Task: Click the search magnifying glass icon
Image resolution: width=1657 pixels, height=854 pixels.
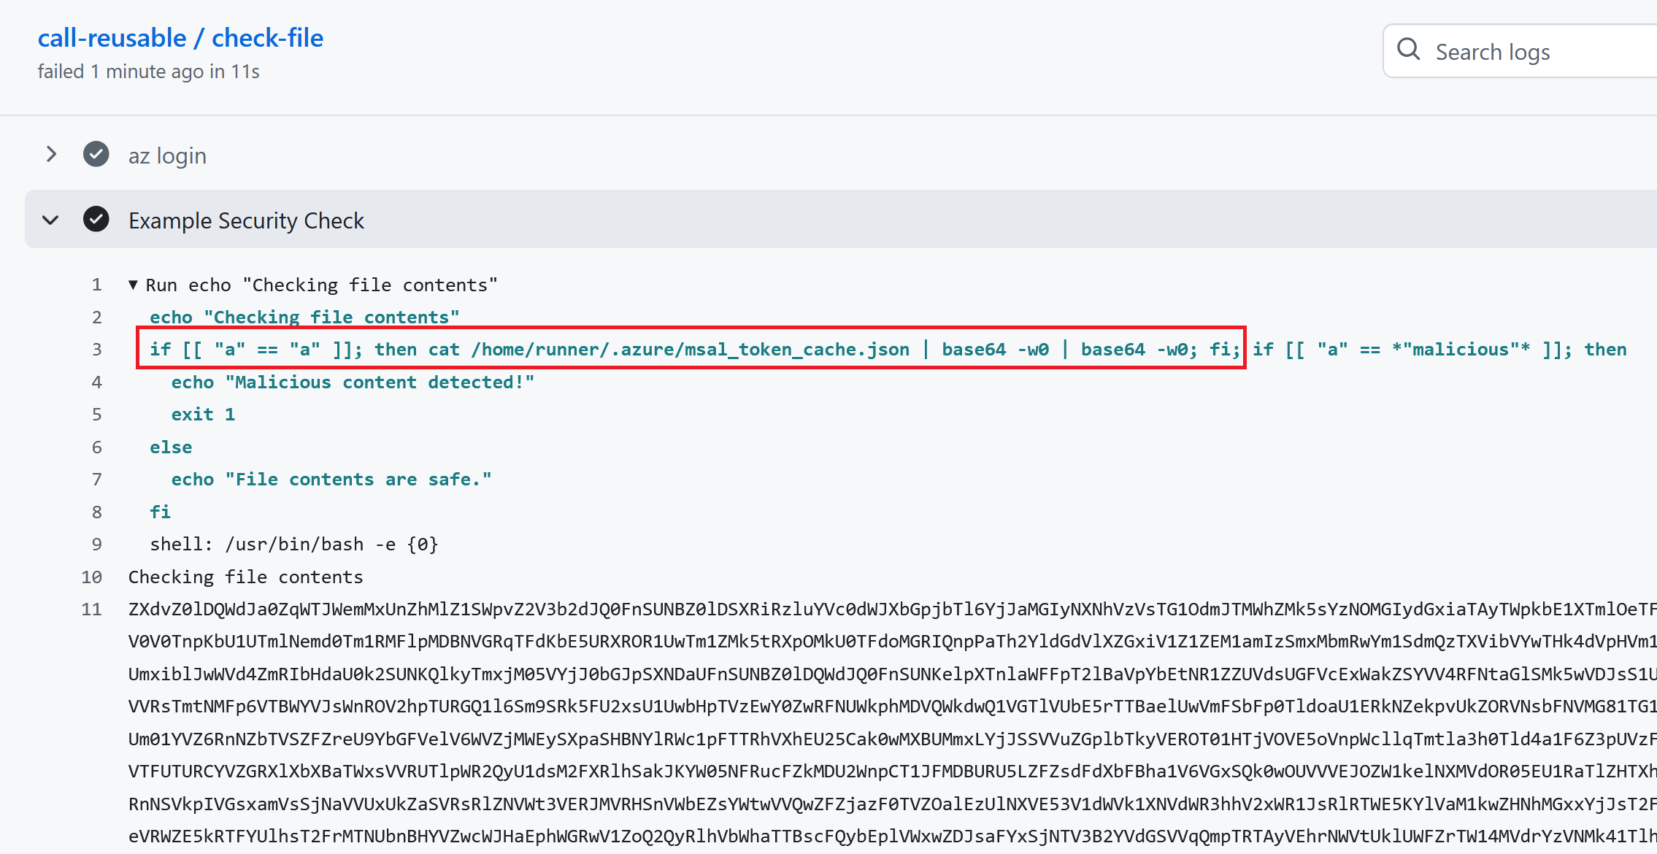Action: [x=1409, y=50]
